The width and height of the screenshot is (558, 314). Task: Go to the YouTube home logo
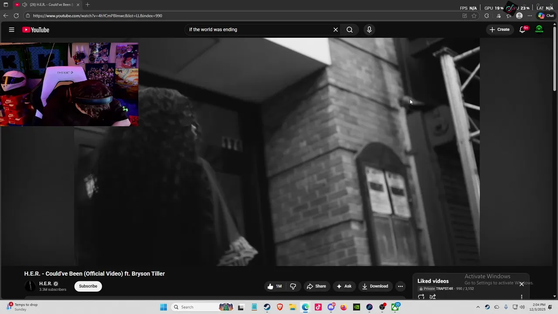[36, 30]
